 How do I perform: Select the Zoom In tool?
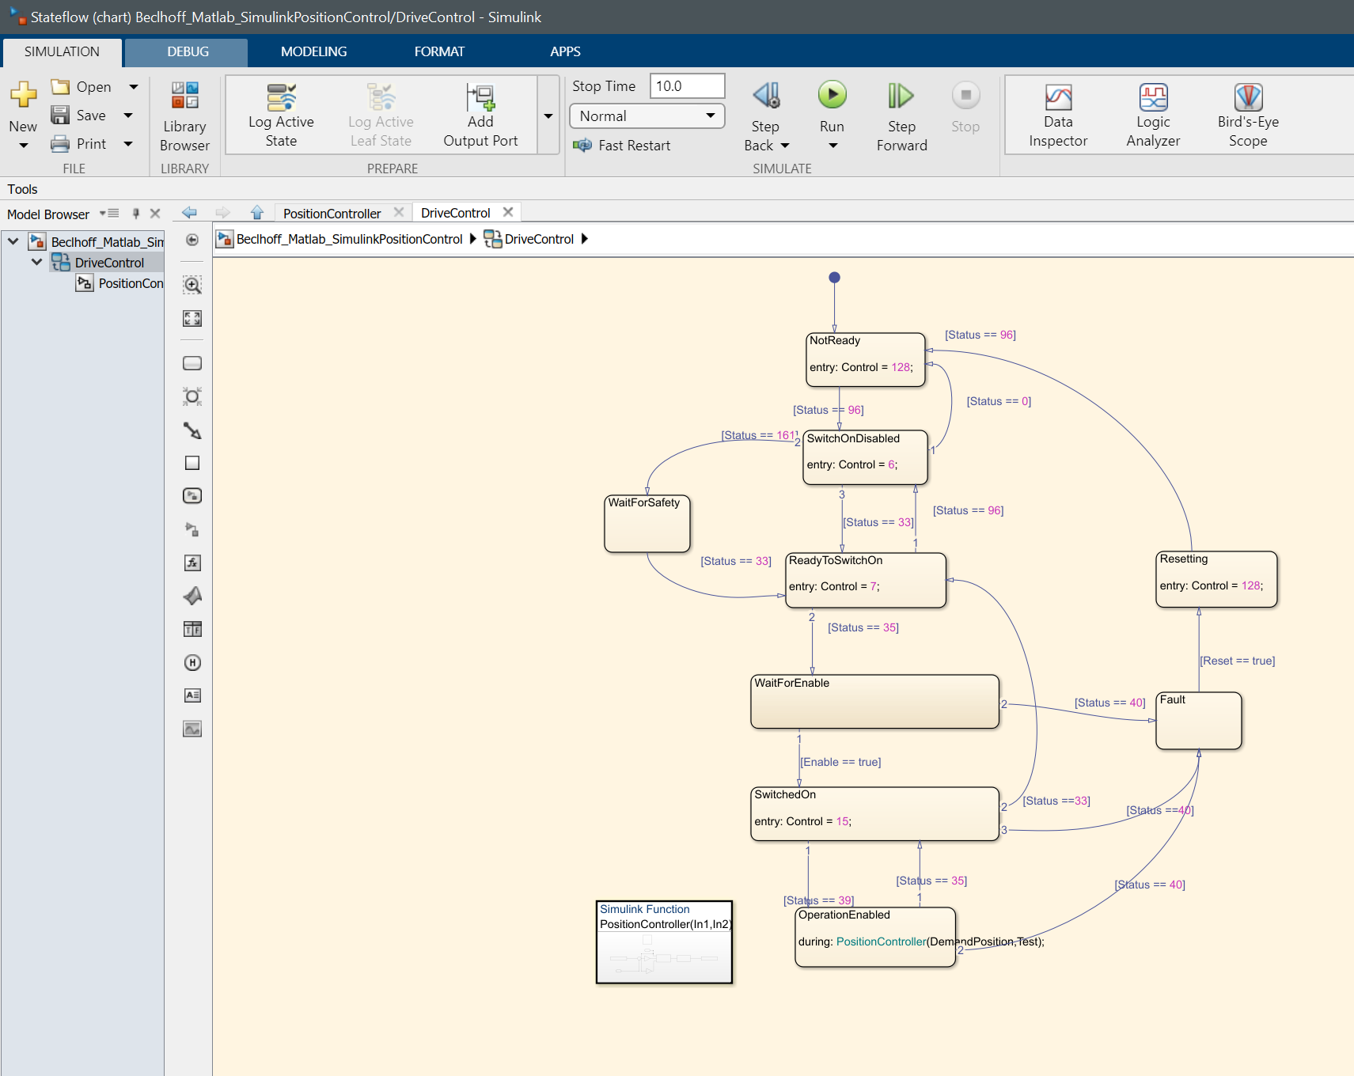[192, 285]
